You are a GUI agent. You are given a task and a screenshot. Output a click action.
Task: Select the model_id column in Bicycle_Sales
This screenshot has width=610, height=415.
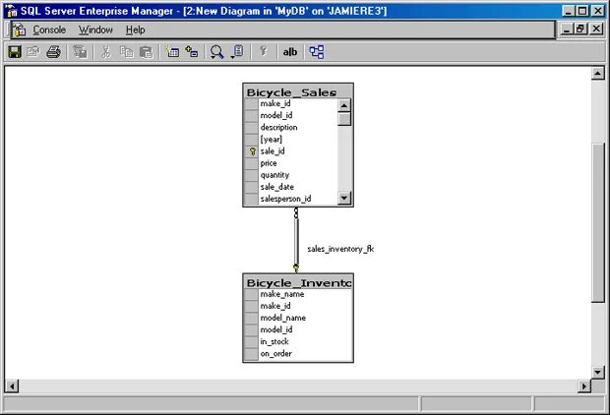[276, 115]
